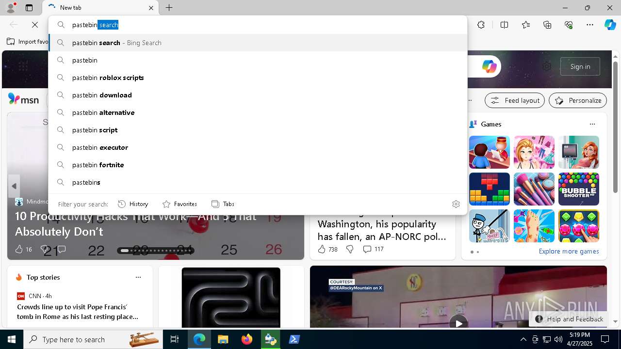Open comments on Washington popularity article
The image size is (621, 349).
(373, 249)
